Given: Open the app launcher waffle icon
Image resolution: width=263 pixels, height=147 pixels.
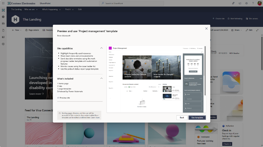Looking at the screenshot, I should pyautogui.click(x=3, y=3).
